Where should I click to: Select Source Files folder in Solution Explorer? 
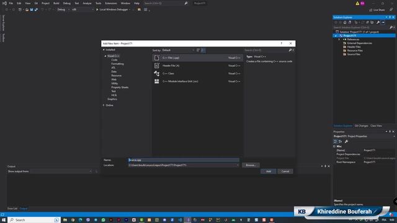pos(354,55)
